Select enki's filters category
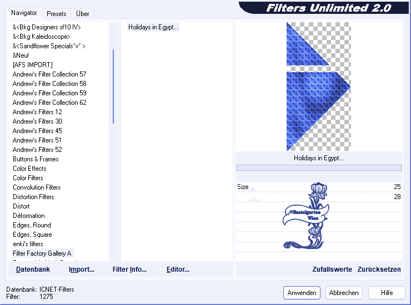The height and width of the screenshot is (305, 411). point(28,244)
